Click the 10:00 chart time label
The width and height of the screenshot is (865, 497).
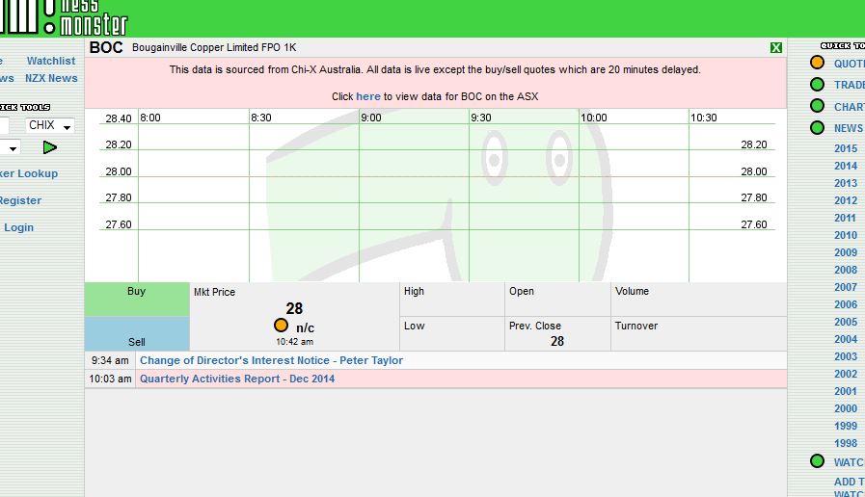pos(594,118)
